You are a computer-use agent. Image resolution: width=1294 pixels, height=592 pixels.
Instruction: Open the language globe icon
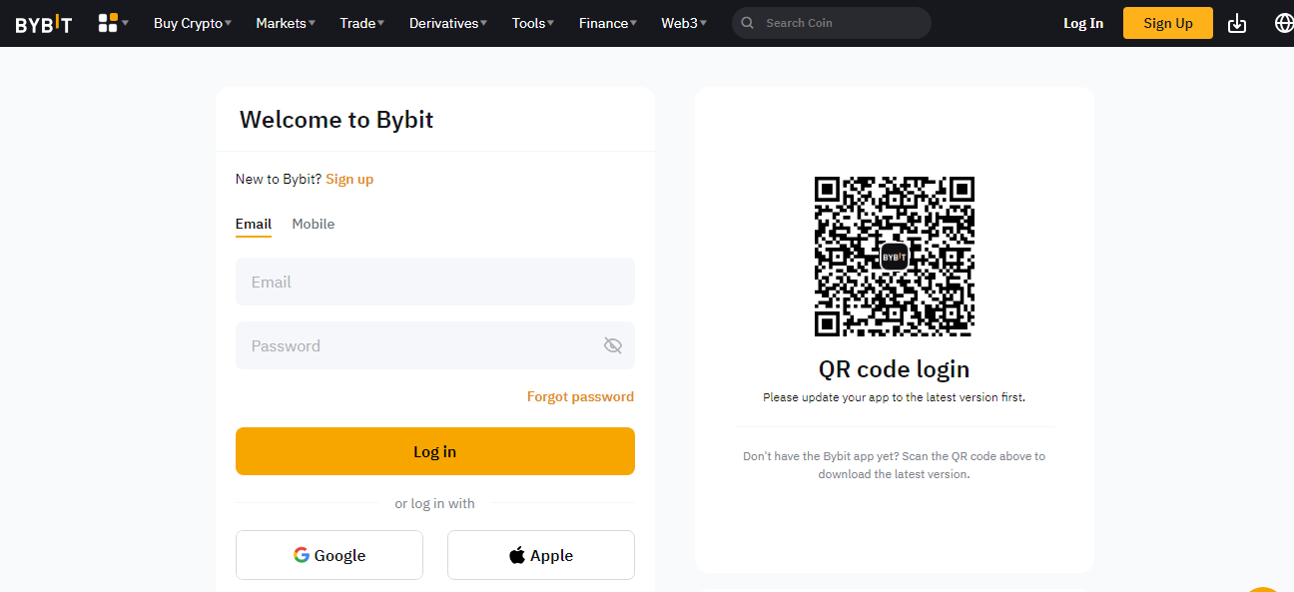click(1284, 23)
